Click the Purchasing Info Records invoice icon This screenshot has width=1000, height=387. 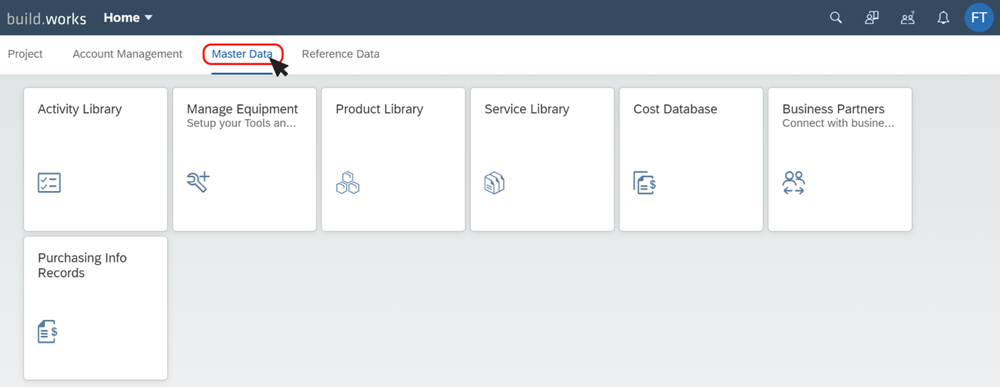[x=47, y=331]
